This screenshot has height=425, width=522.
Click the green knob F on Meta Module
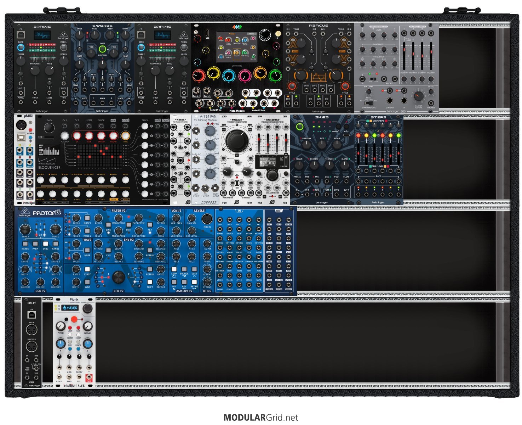tap(275, 75)
